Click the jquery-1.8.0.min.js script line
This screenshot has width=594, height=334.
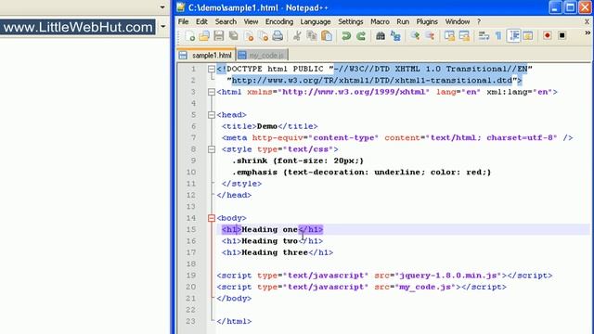point(384,276)
